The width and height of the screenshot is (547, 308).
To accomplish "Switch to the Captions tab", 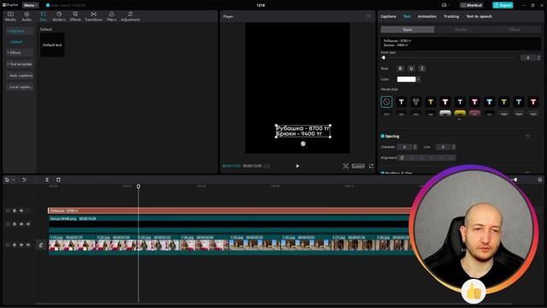I will point(388,16).
